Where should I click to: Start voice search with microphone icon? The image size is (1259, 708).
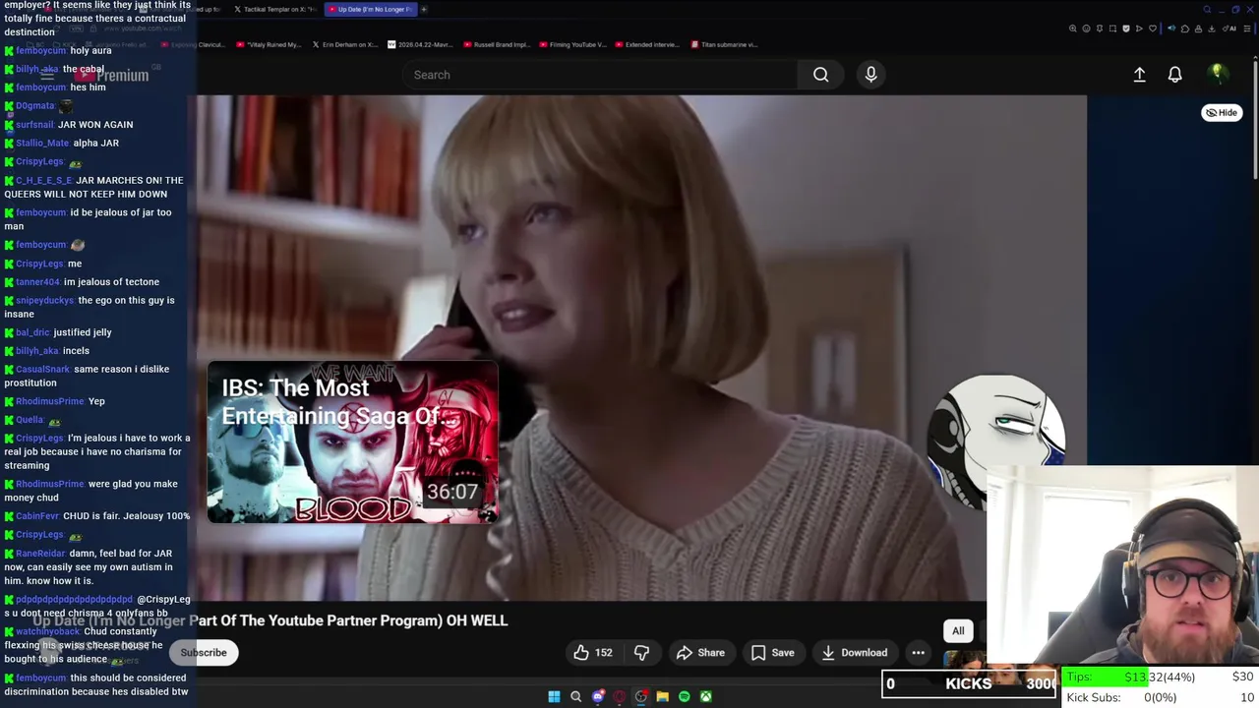coord(870,75)
